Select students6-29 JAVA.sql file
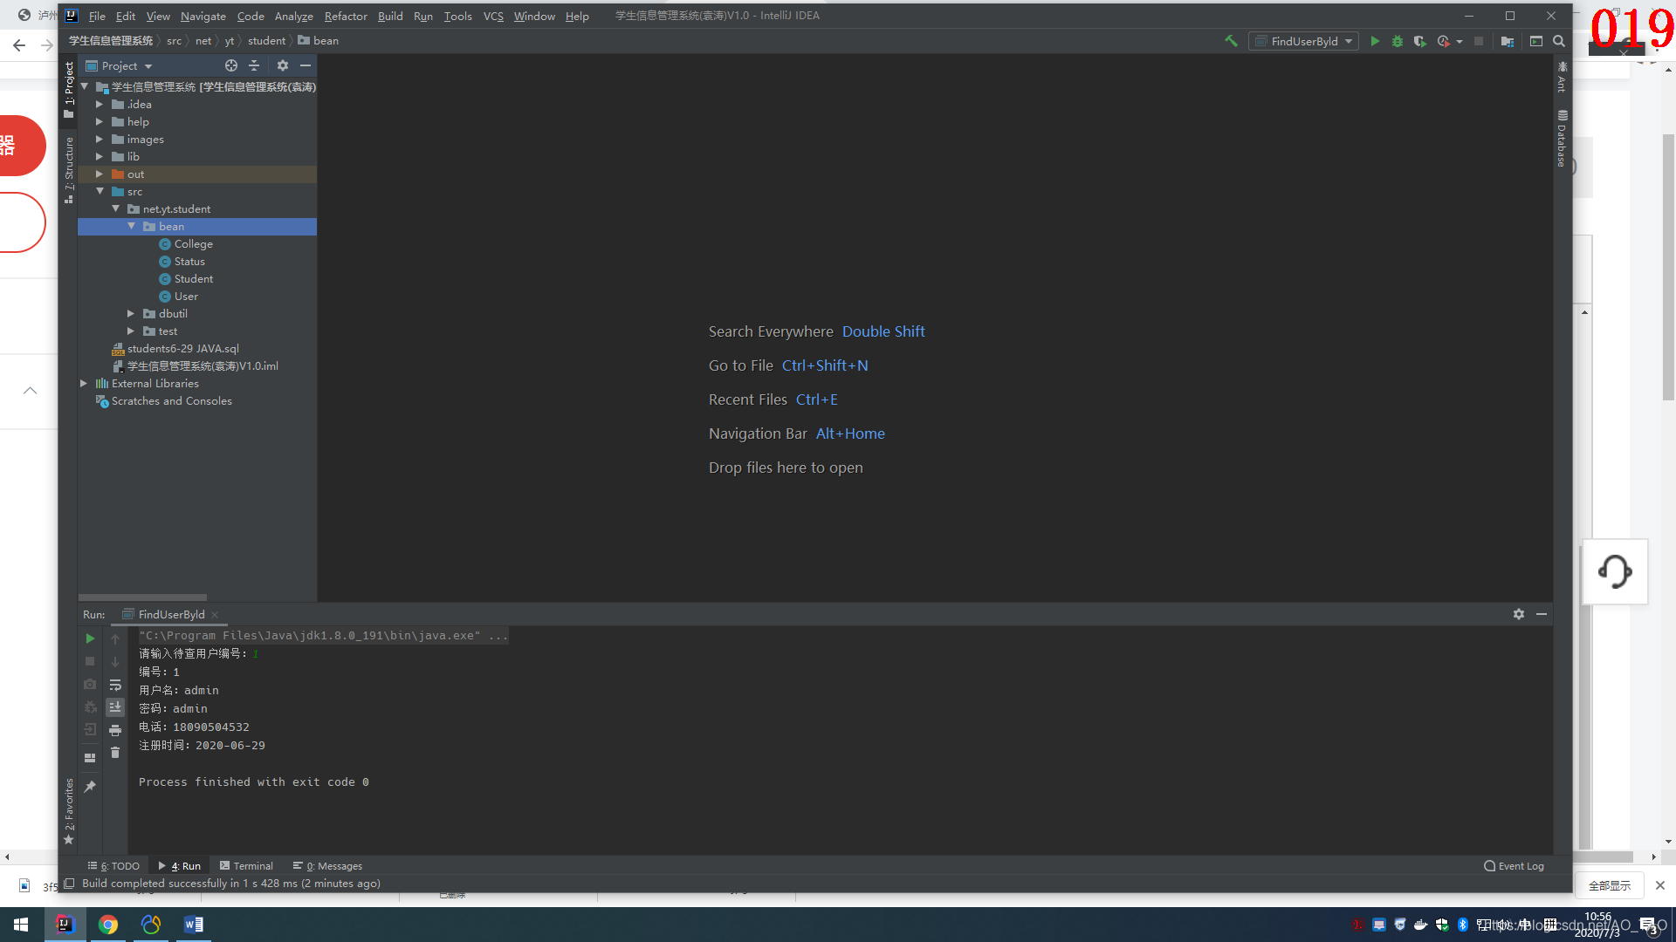This screenshot has height=942, width=1676. tap(182, 349)
